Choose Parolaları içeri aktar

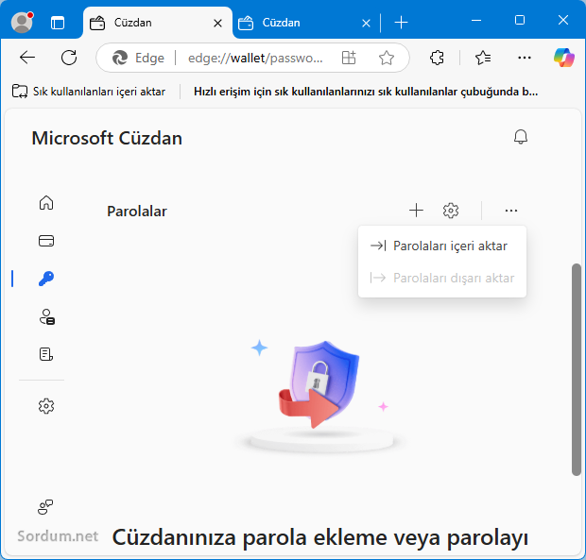pos(442,246)
